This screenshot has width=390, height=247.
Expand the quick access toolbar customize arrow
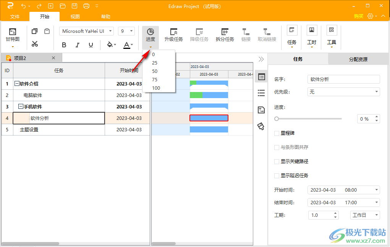click(x=97, y=6)
